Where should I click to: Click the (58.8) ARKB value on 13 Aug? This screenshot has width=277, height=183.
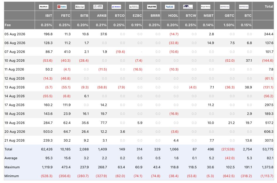[x=102, y=87]
